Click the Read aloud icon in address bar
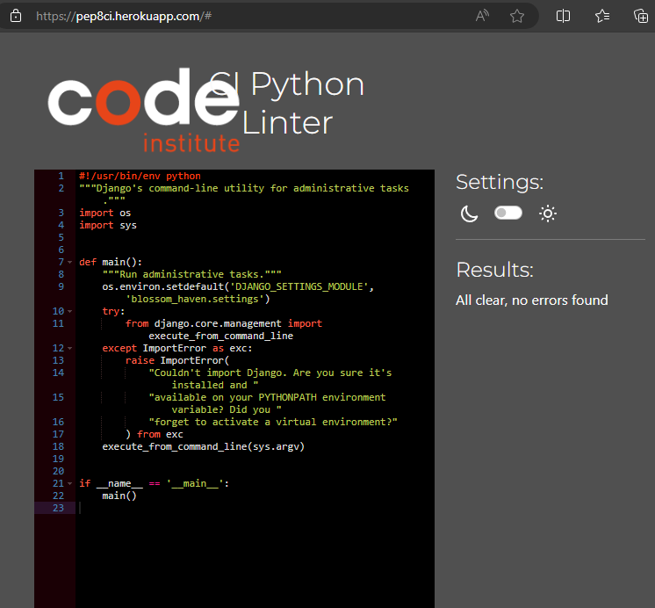 click(x=482, y=17)
